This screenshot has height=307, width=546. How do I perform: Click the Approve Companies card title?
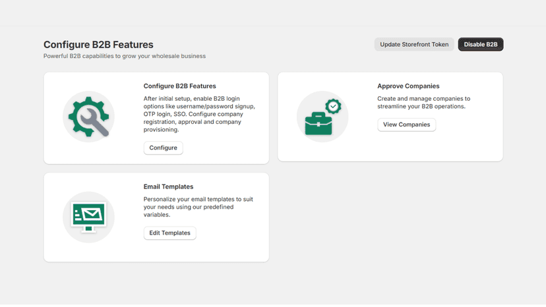coord(408,86)
